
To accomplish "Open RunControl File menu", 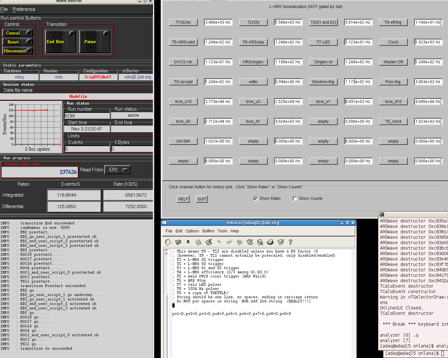I will (x=4, y=9).
